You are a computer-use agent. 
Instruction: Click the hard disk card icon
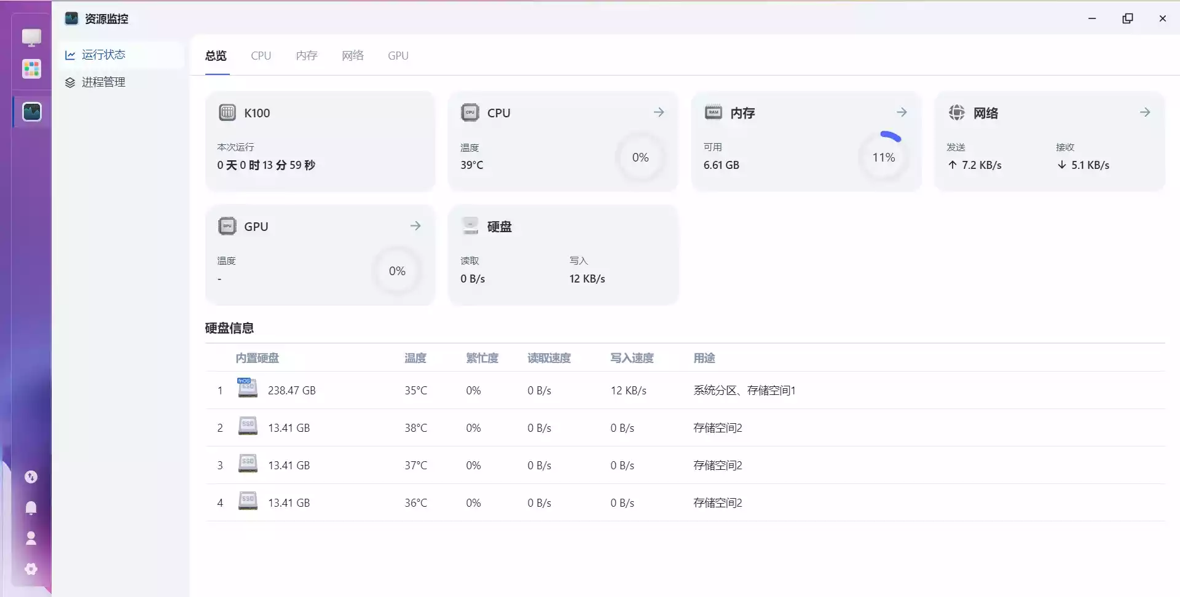[x=470, y=225]
